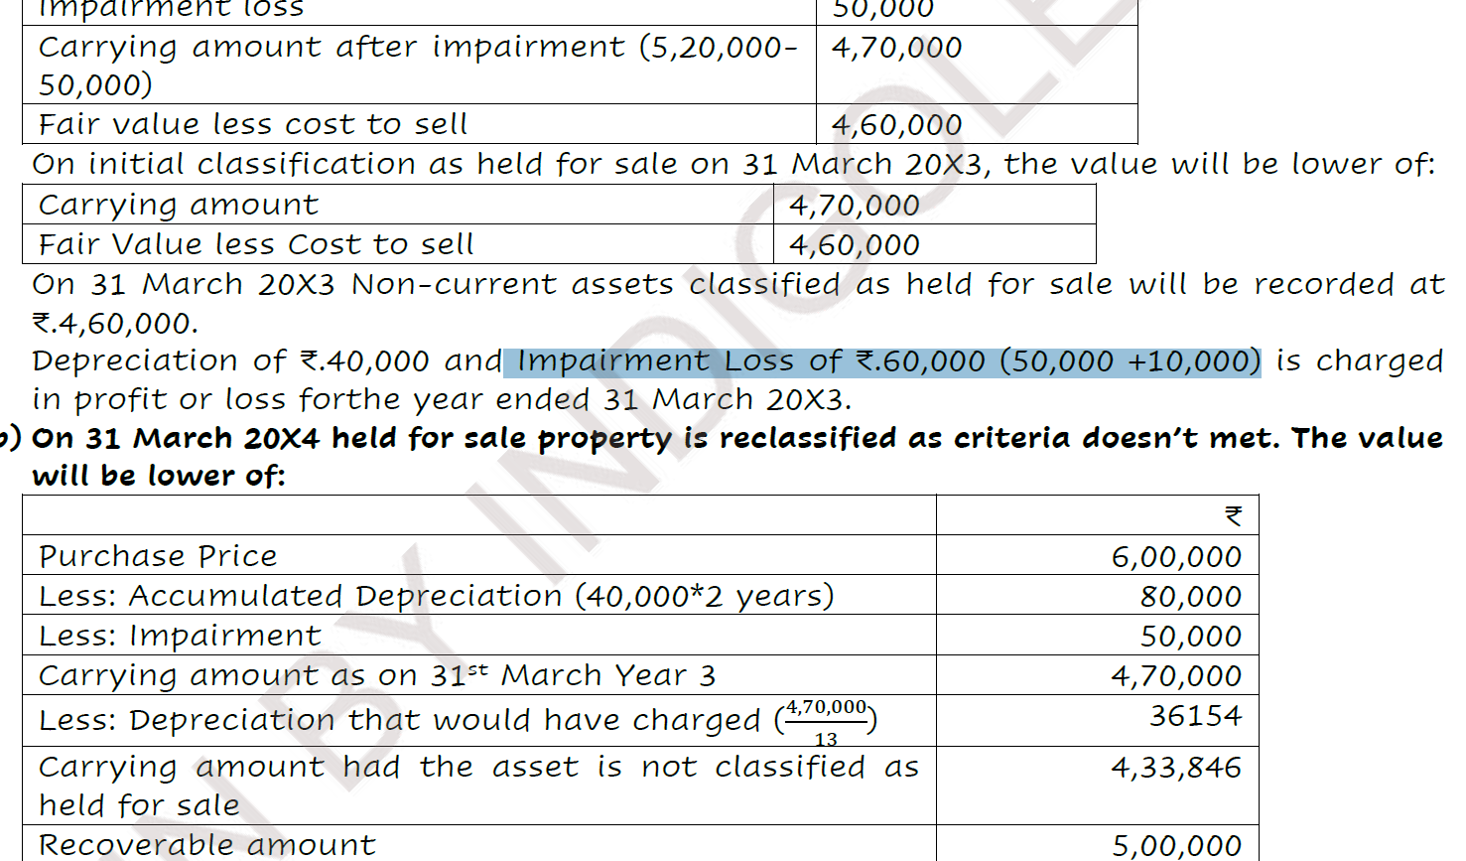Image resolution: width=1466 pixels, height=861 pixels.
Task: Click the highlighted Impairment Loss of ₹.60,000 text
Action: tap(881, 361)
